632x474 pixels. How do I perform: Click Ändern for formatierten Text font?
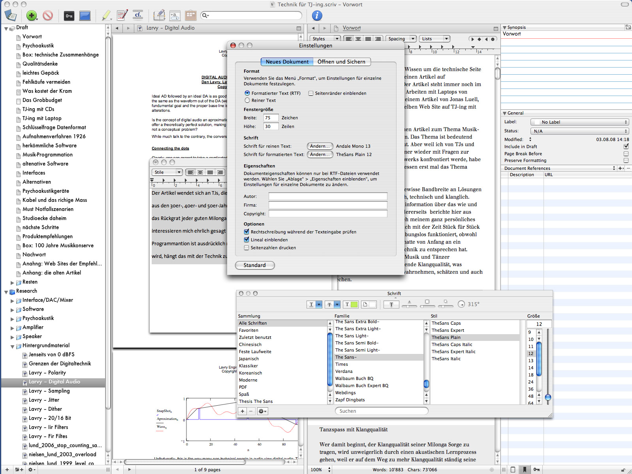[x=320, y=154]
